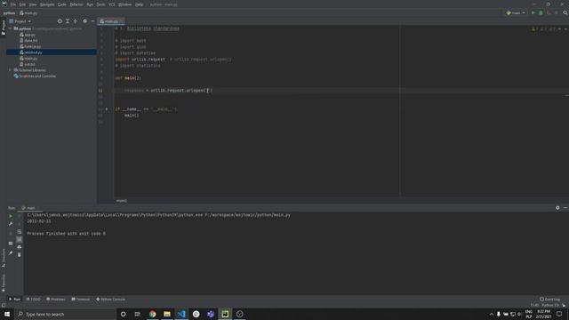Image resolution: width=569 pixels, height=320 pixels.
Task: Click the Stop icon in top toolbar
Action: pos(557,12)
